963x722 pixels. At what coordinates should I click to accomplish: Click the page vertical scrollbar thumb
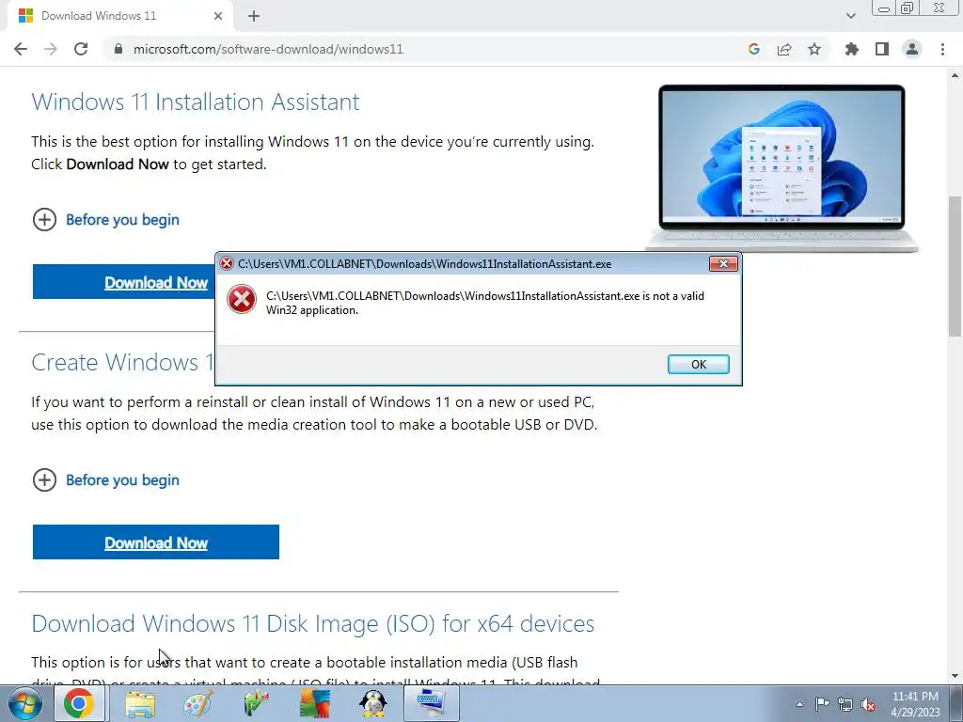[x=955, y=265]
